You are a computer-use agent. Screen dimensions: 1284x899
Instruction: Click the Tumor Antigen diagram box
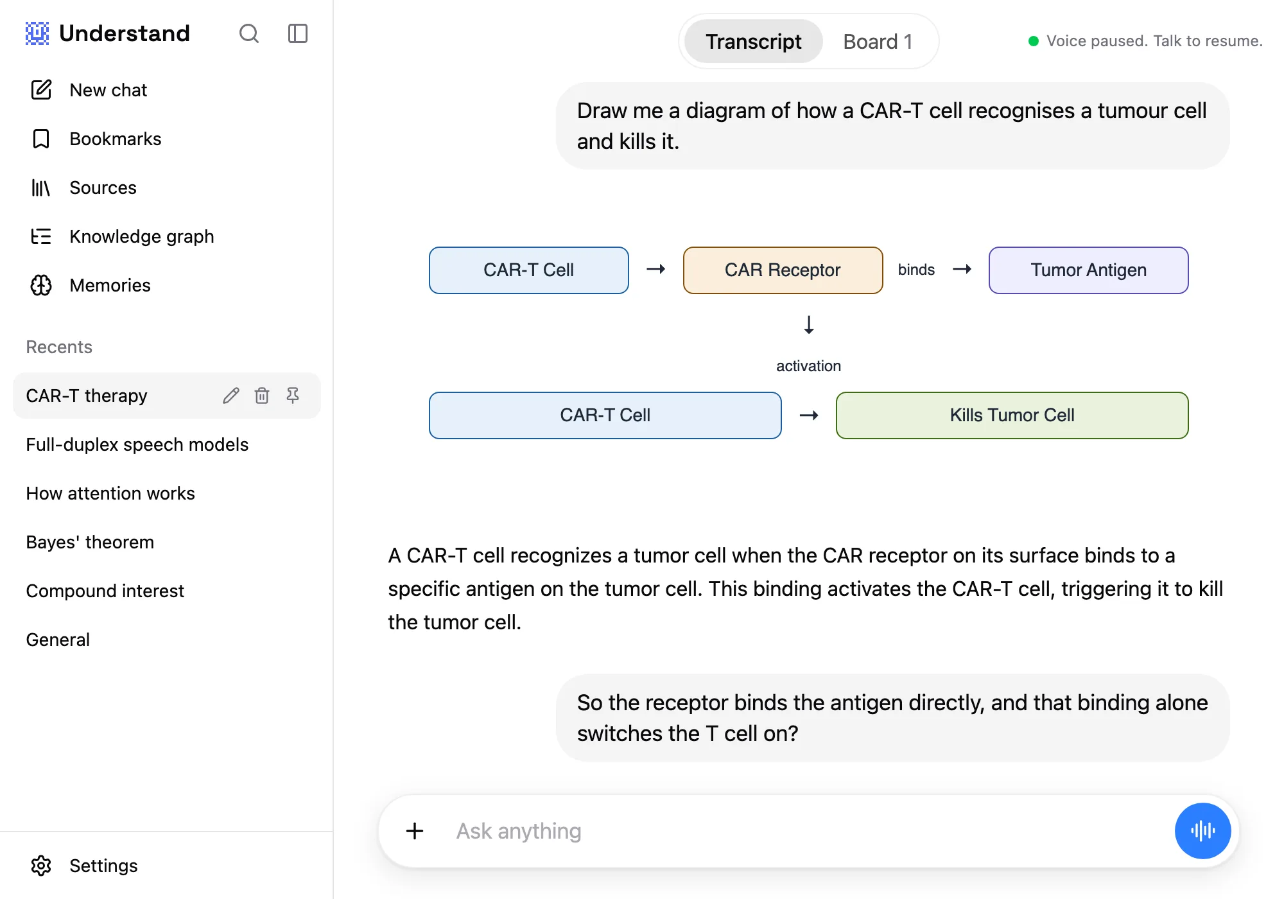pos(1089,270)
